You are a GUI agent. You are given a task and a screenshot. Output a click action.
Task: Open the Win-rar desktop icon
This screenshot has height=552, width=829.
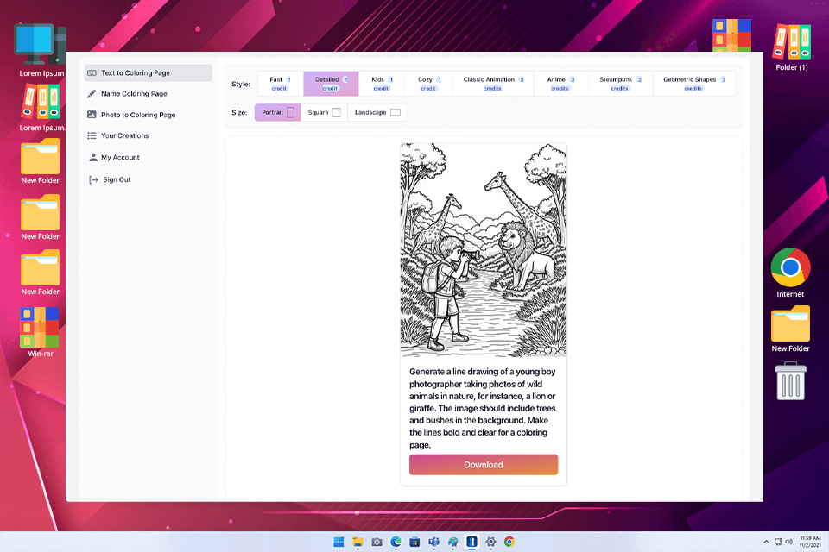coord(41,332)
